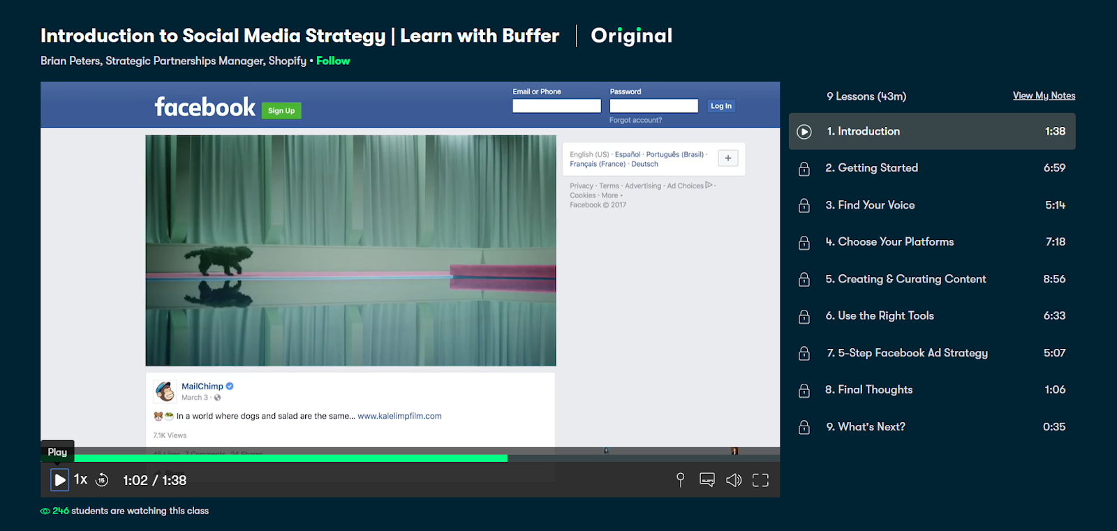Click the first note marker on timeline

pos(606,451)
